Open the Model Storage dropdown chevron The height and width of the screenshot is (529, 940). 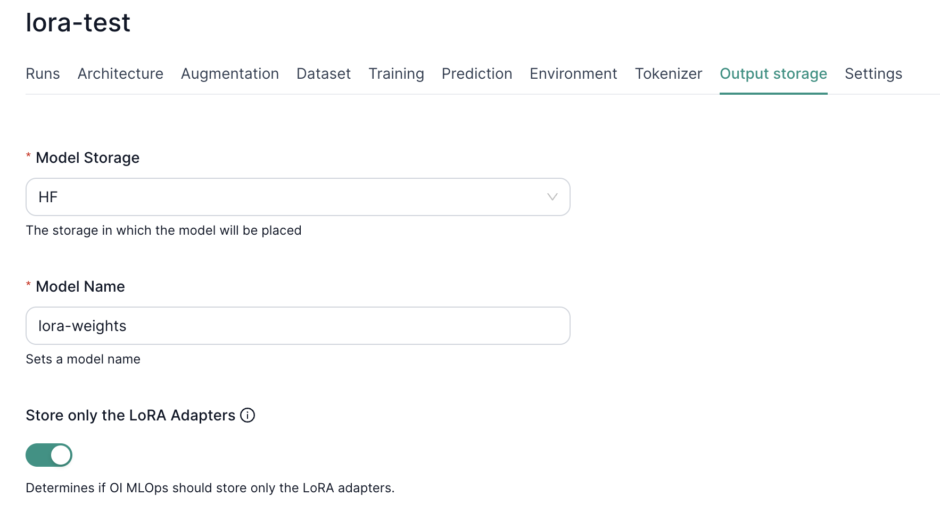click(x=552, y=197)
